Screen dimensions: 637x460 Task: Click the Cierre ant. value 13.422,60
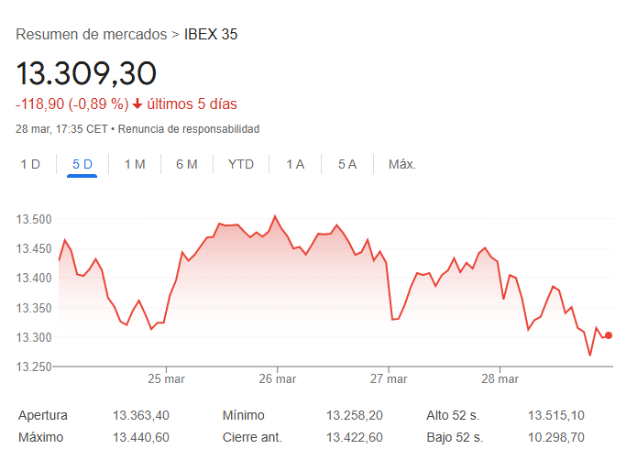(355, 437)
